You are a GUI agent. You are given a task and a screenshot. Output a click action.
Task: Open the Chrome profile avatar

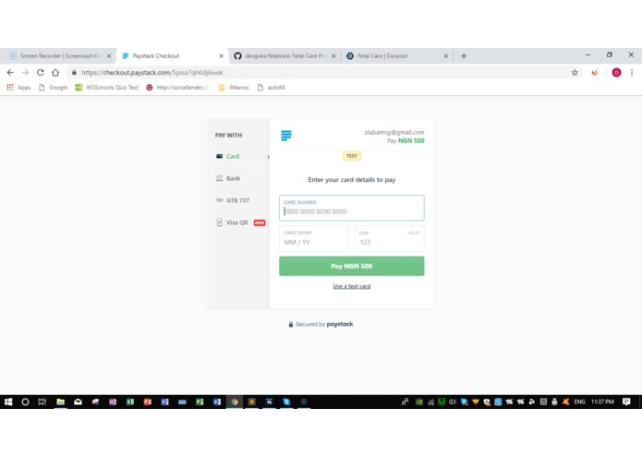[x=616, y=72]
